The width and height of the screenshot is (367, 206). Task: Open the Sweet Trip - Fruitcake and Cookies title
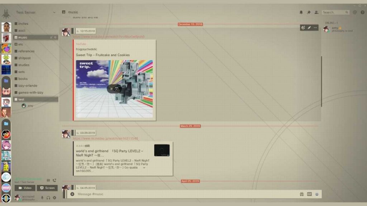pos(103,55)
